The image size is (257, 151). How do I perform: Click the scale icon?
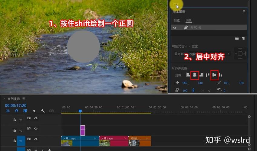point(177,90)
